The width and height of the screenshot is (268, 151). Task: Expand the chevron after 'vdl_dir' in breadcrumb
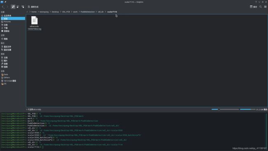coord(106,12)
